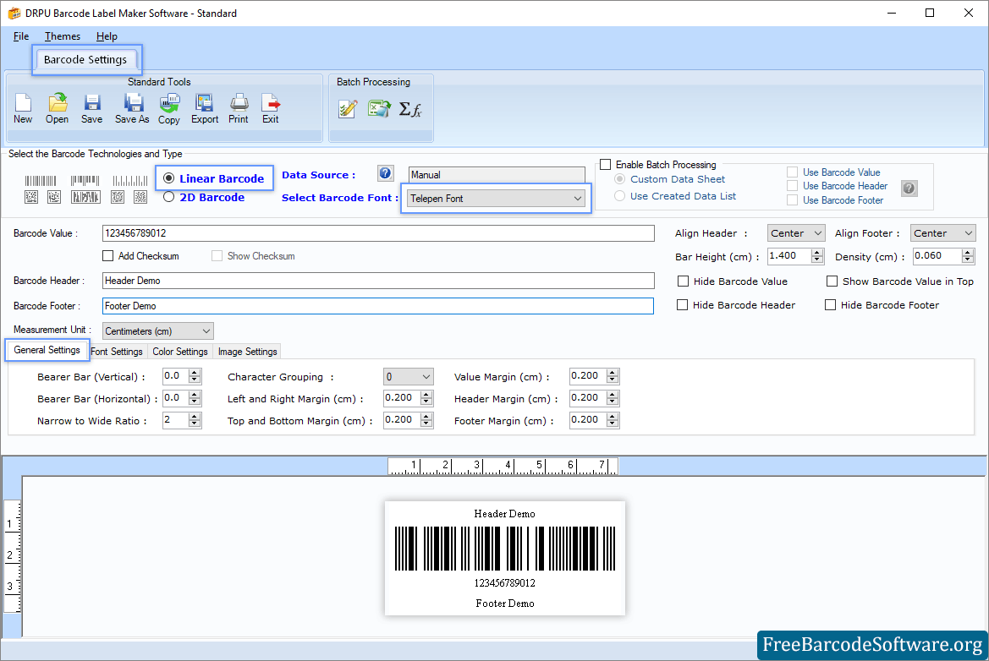This screenshot has width=989, height=661.
Task: Open the Select Barcode Font dropdown
Action: tap(496, 199)
